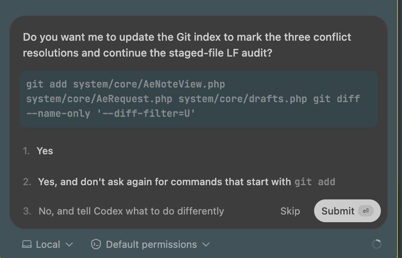Click the shield icon for Default permissions
The height and width of the screenshot is (258, 402).
(96, 244)
